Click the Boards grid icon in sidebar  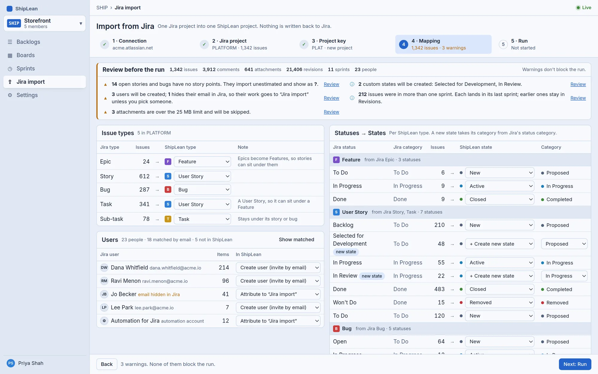tap(10, 55)
